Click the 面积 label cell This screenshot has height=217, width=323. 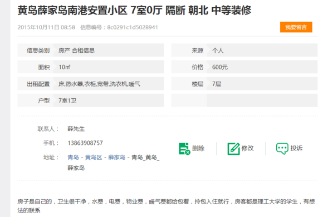(x=36, y=67)
